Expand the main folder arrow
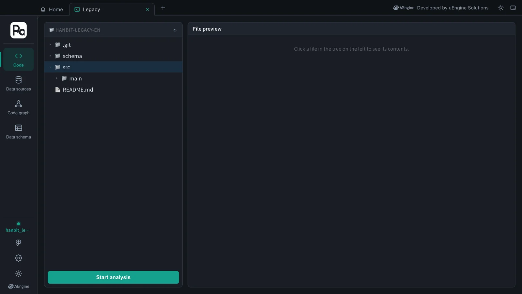This screenshot has height=294, width=522. tap(57, 78)
